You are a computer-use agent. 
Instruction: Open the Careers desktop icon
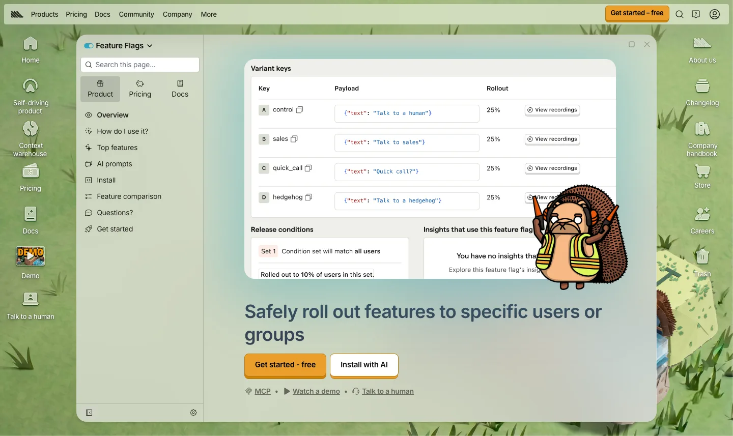(702, 220)
